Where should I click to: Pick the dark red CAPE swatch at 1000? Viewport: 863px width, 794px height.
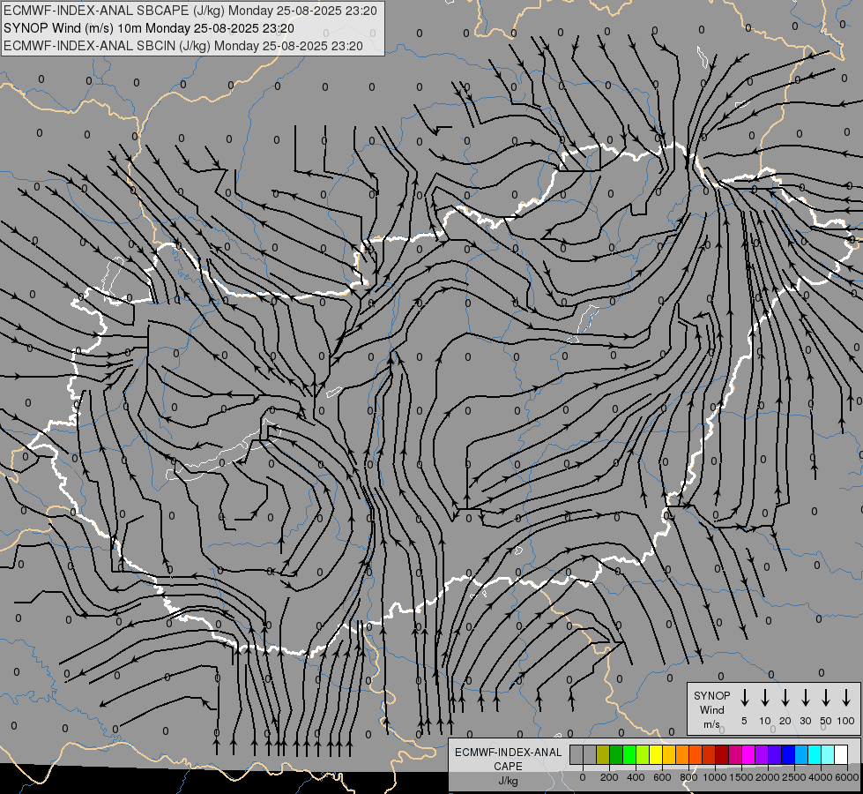point(722,754)
